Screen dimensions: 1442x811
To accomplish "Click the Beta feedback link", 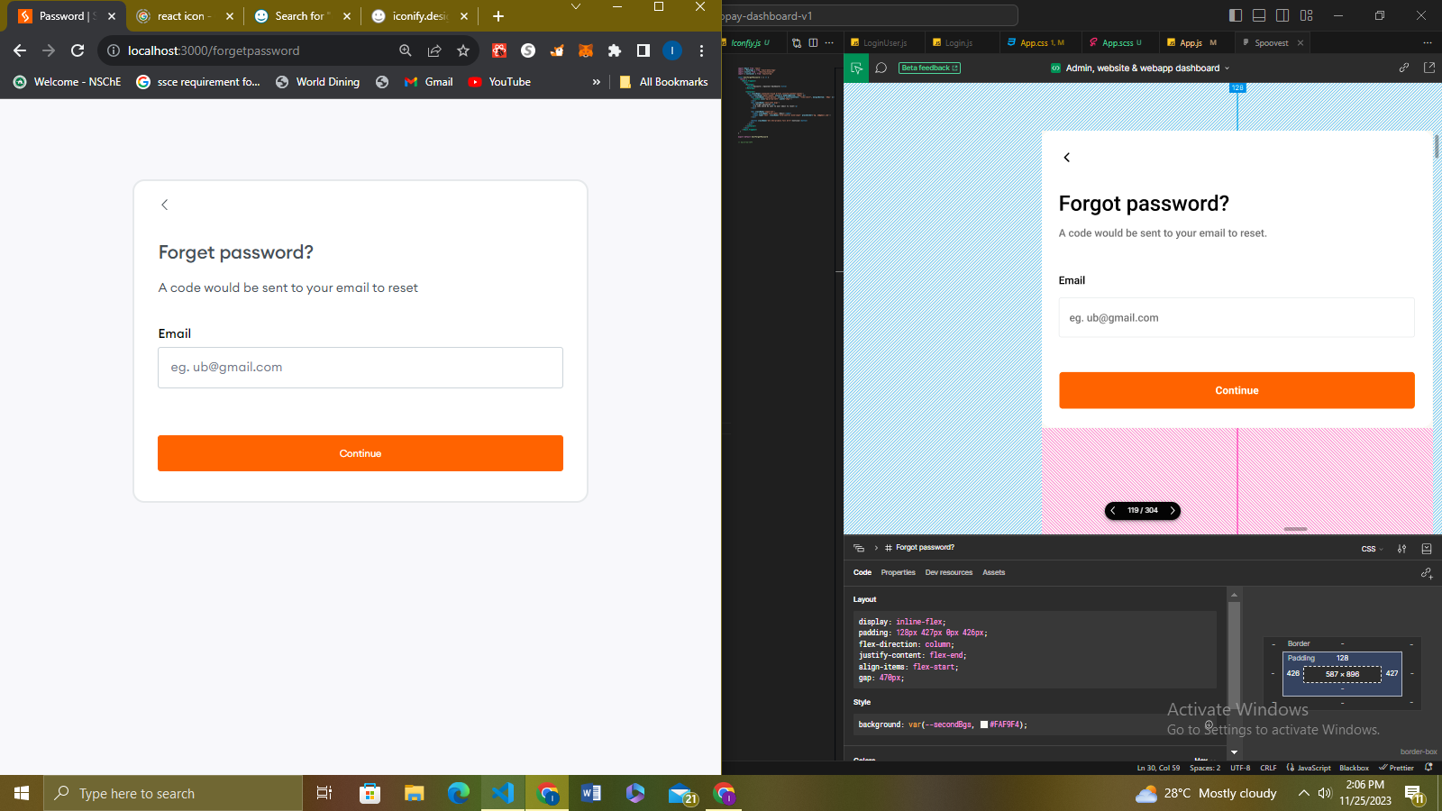I will pyautogui.click(x=929, y=68).
